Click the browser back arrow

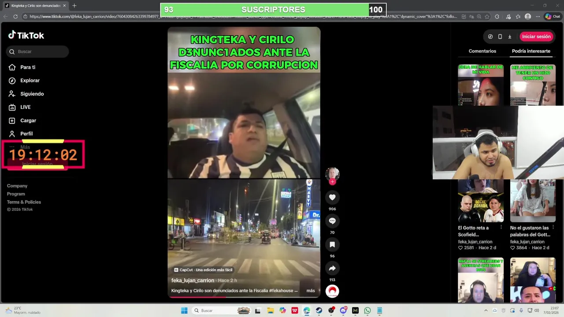tap(6, 16)
